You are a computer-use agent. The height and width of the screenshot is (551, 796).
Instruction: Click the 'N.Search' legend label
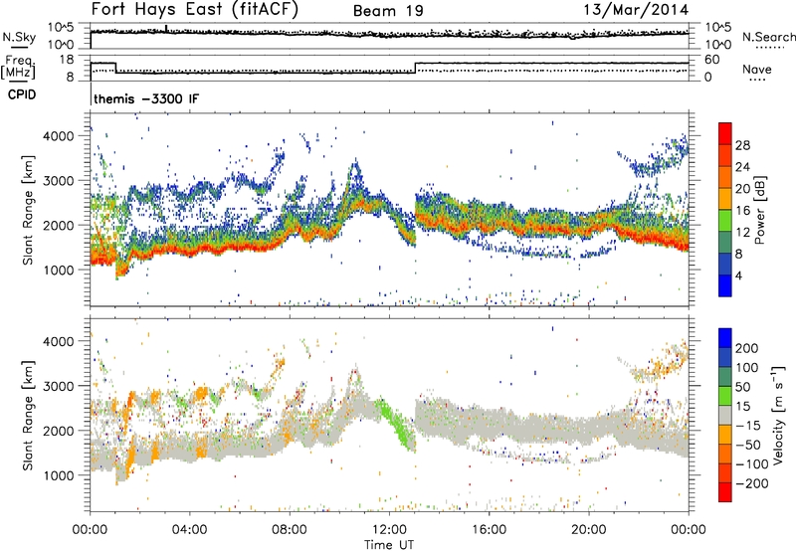coord(769,37)
